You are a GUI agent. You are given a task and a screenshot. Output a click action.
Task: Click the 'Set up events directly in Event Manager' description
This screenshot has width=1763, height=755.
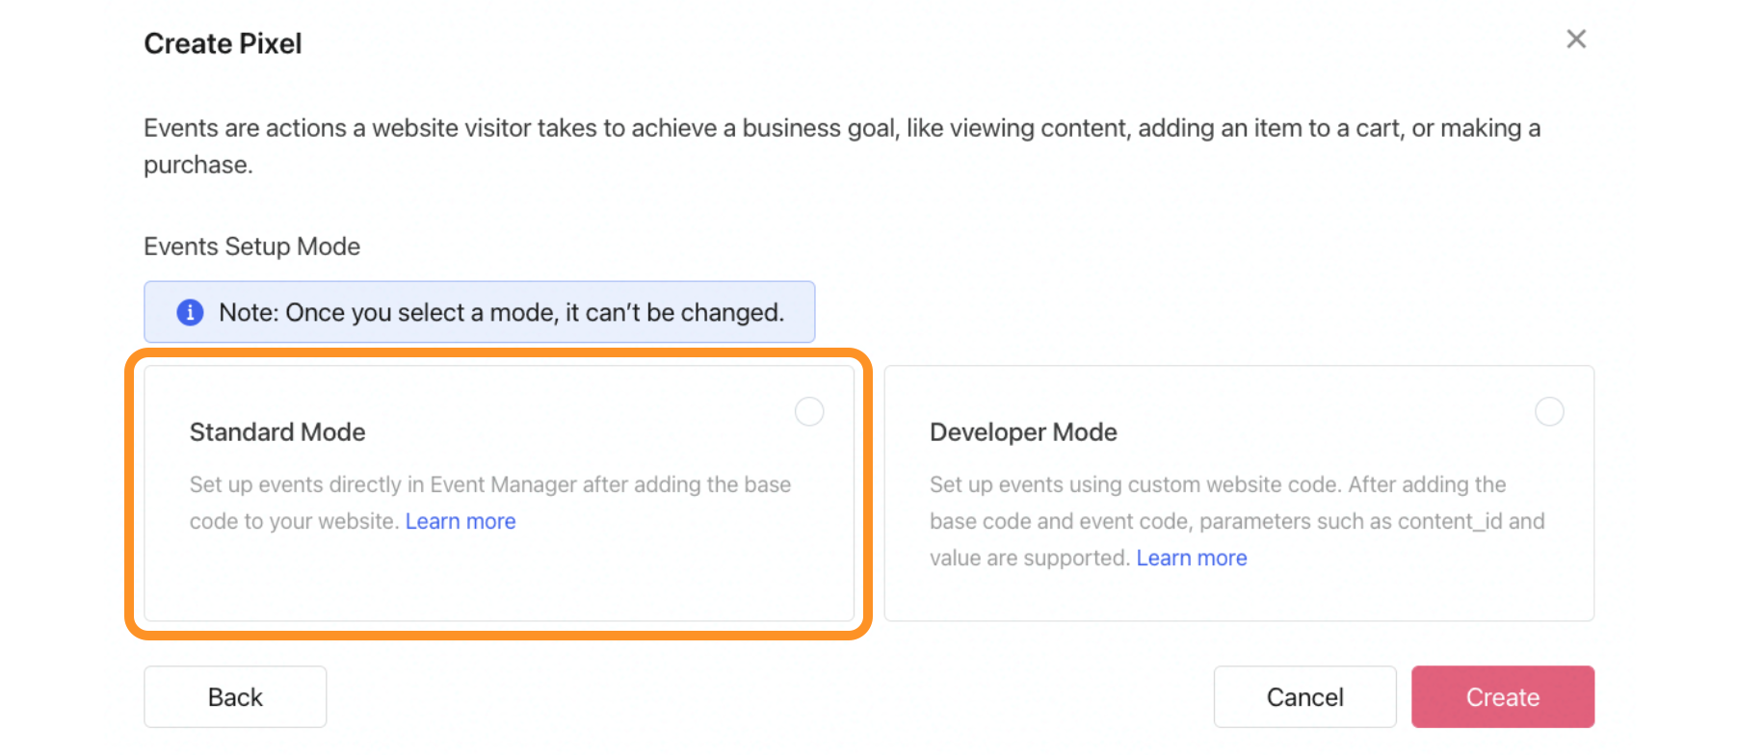[x=490, y=503]
